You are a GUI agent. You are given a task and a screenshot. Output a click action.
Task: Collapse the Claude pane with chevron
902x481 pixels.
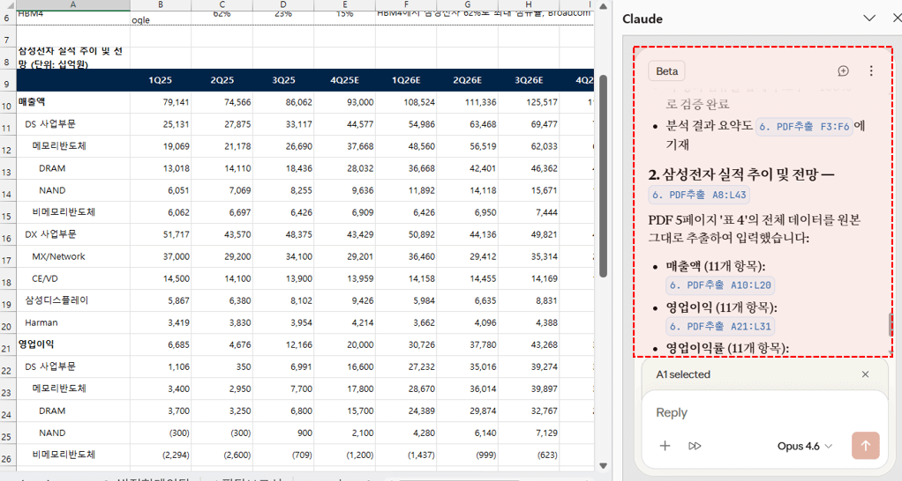[869, 18]
